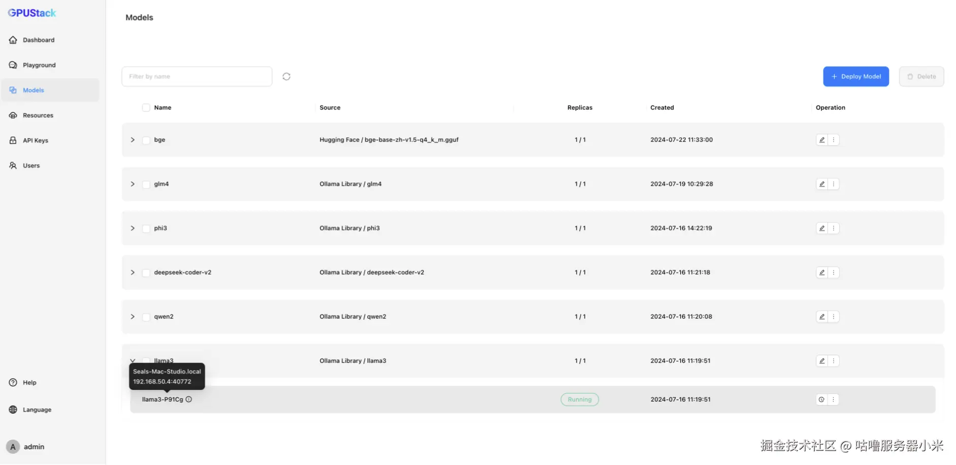Click the edit icon for the phi3 model
Viewport: 956px width, 465px height.
pyautogui.click(x=822, y=228)
